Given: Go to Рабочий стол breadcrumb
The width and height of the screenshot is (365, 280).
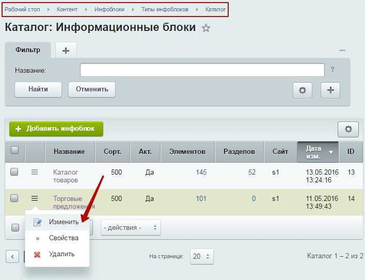Looking at the screenshot, I should click(x=22, y=9).
